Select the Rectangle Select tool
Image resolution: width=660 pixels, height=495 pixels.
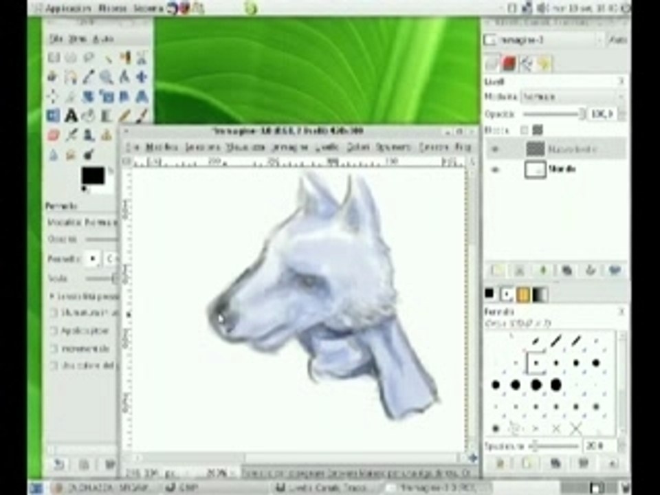[54, 57]
